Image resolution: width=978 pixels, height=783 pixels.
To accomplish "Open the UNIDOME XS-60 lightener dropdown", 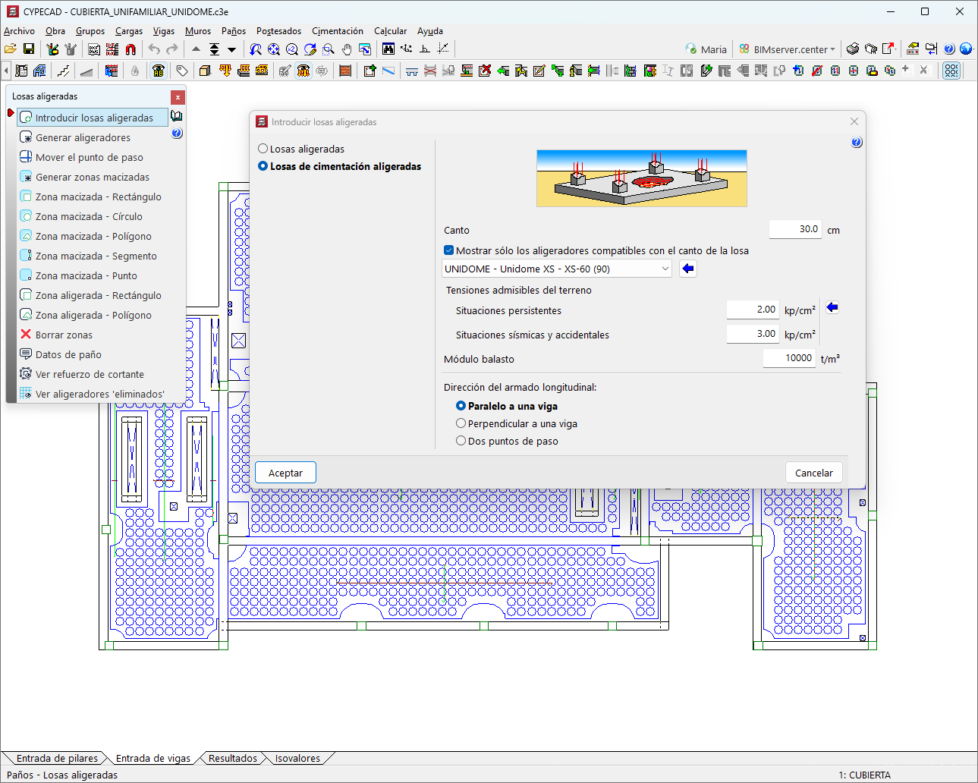I will click(557, 269).
